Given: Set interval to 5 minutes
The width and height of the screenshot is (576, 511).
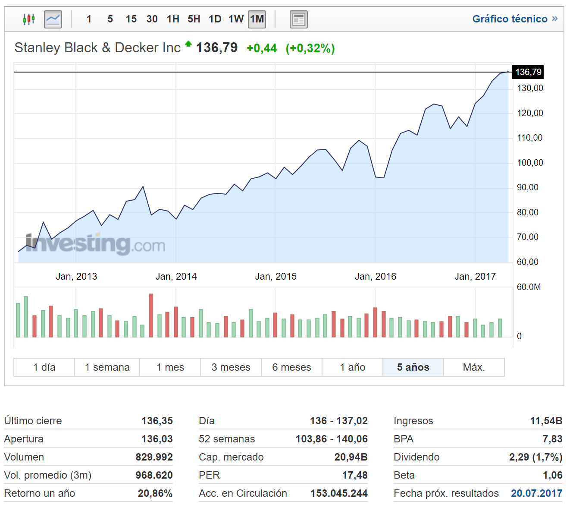Looking at the screenshot, I should click(110, 19).
